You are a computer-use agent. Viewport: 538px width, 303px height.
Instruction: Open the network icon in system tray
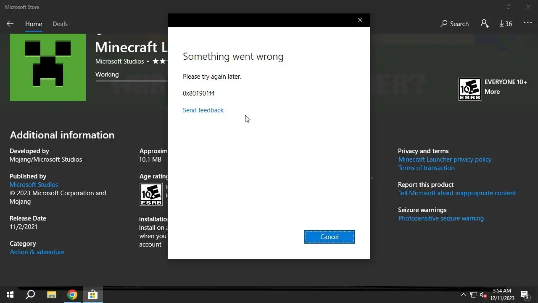[x=474, y=295]
